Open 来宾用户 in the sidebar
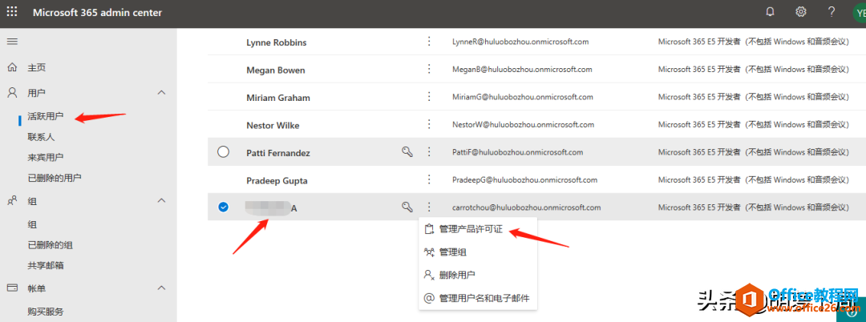Screen dimensions: 866x322 tap(45, 157)
